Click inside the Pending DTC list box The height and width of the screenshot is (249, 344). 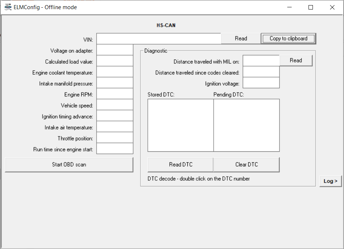coord(247,125)
